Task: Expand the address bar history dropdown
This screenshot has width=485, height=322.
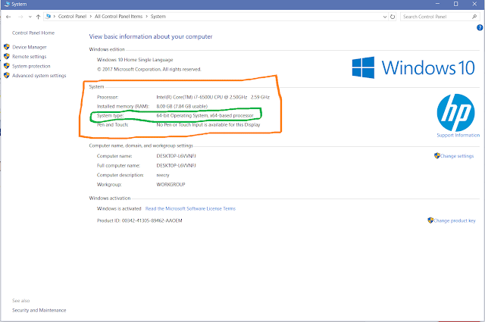Action: coord(385,17)
